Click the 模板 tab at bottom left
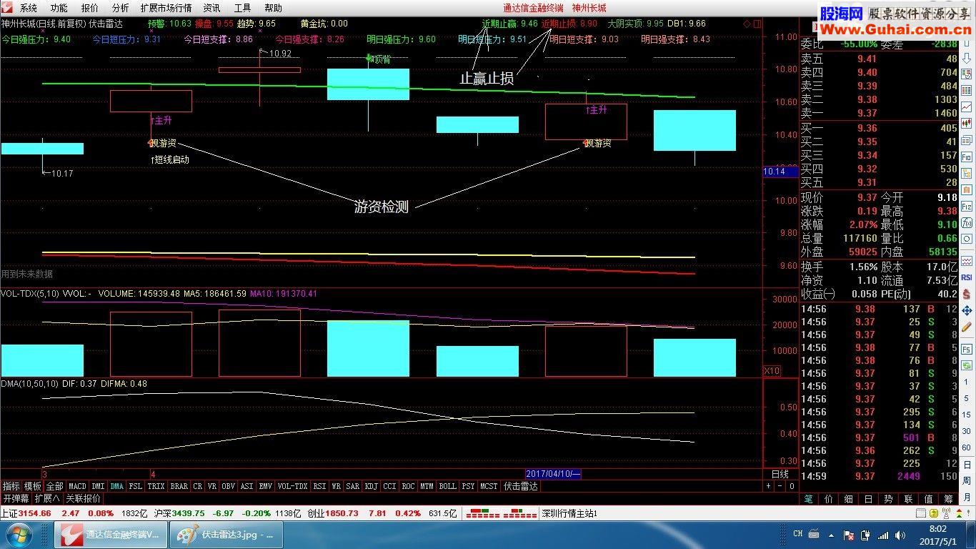This screenshot has width=976, height=549. tap(32, 486)
